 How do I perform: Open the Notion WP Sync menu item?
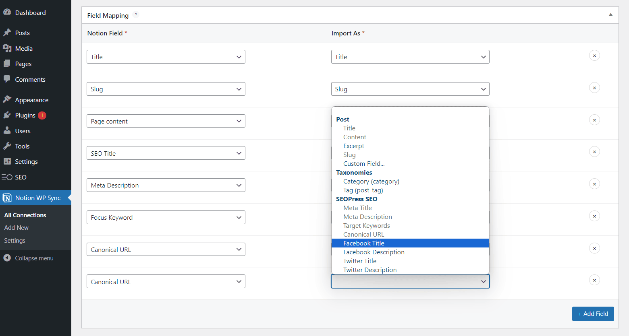tap(35, 198)
